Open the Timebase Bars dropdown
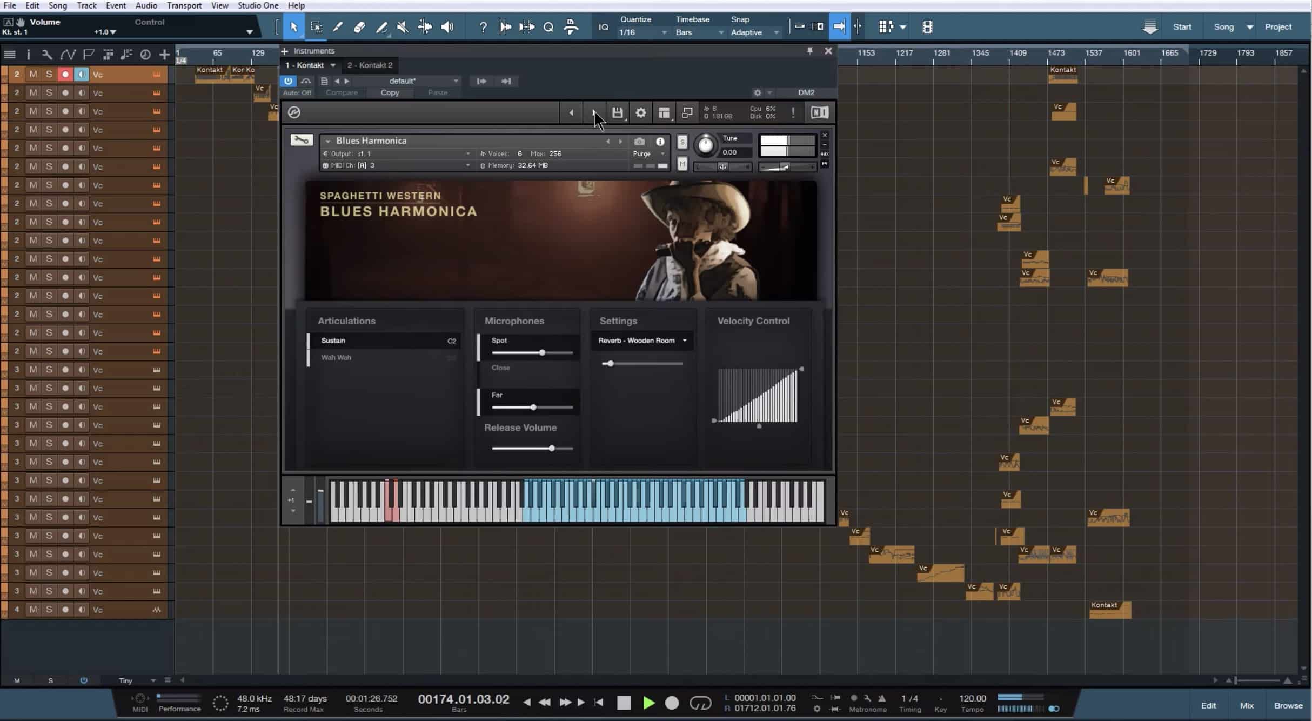Viewport: 1312px width, 721px height. pyautogui.click(x=699, y=32)
